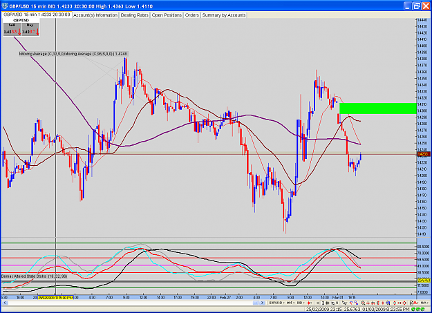The image size is (432, 313).
Task: Click the Mar 01 label on the time axis
Action: 337,298
